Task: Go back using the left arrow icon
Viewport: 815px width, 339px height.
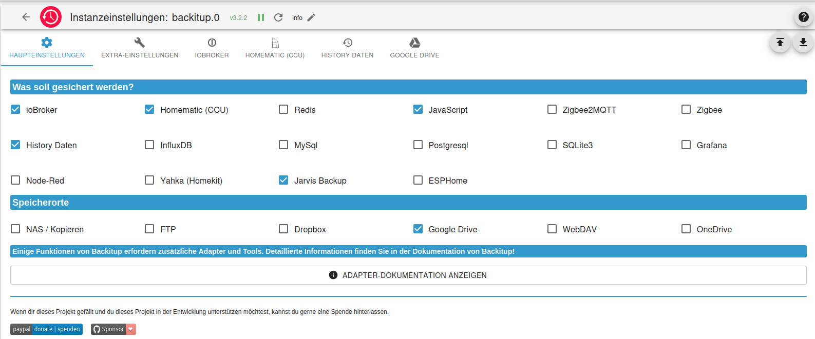Action: [x=26, y=17]
